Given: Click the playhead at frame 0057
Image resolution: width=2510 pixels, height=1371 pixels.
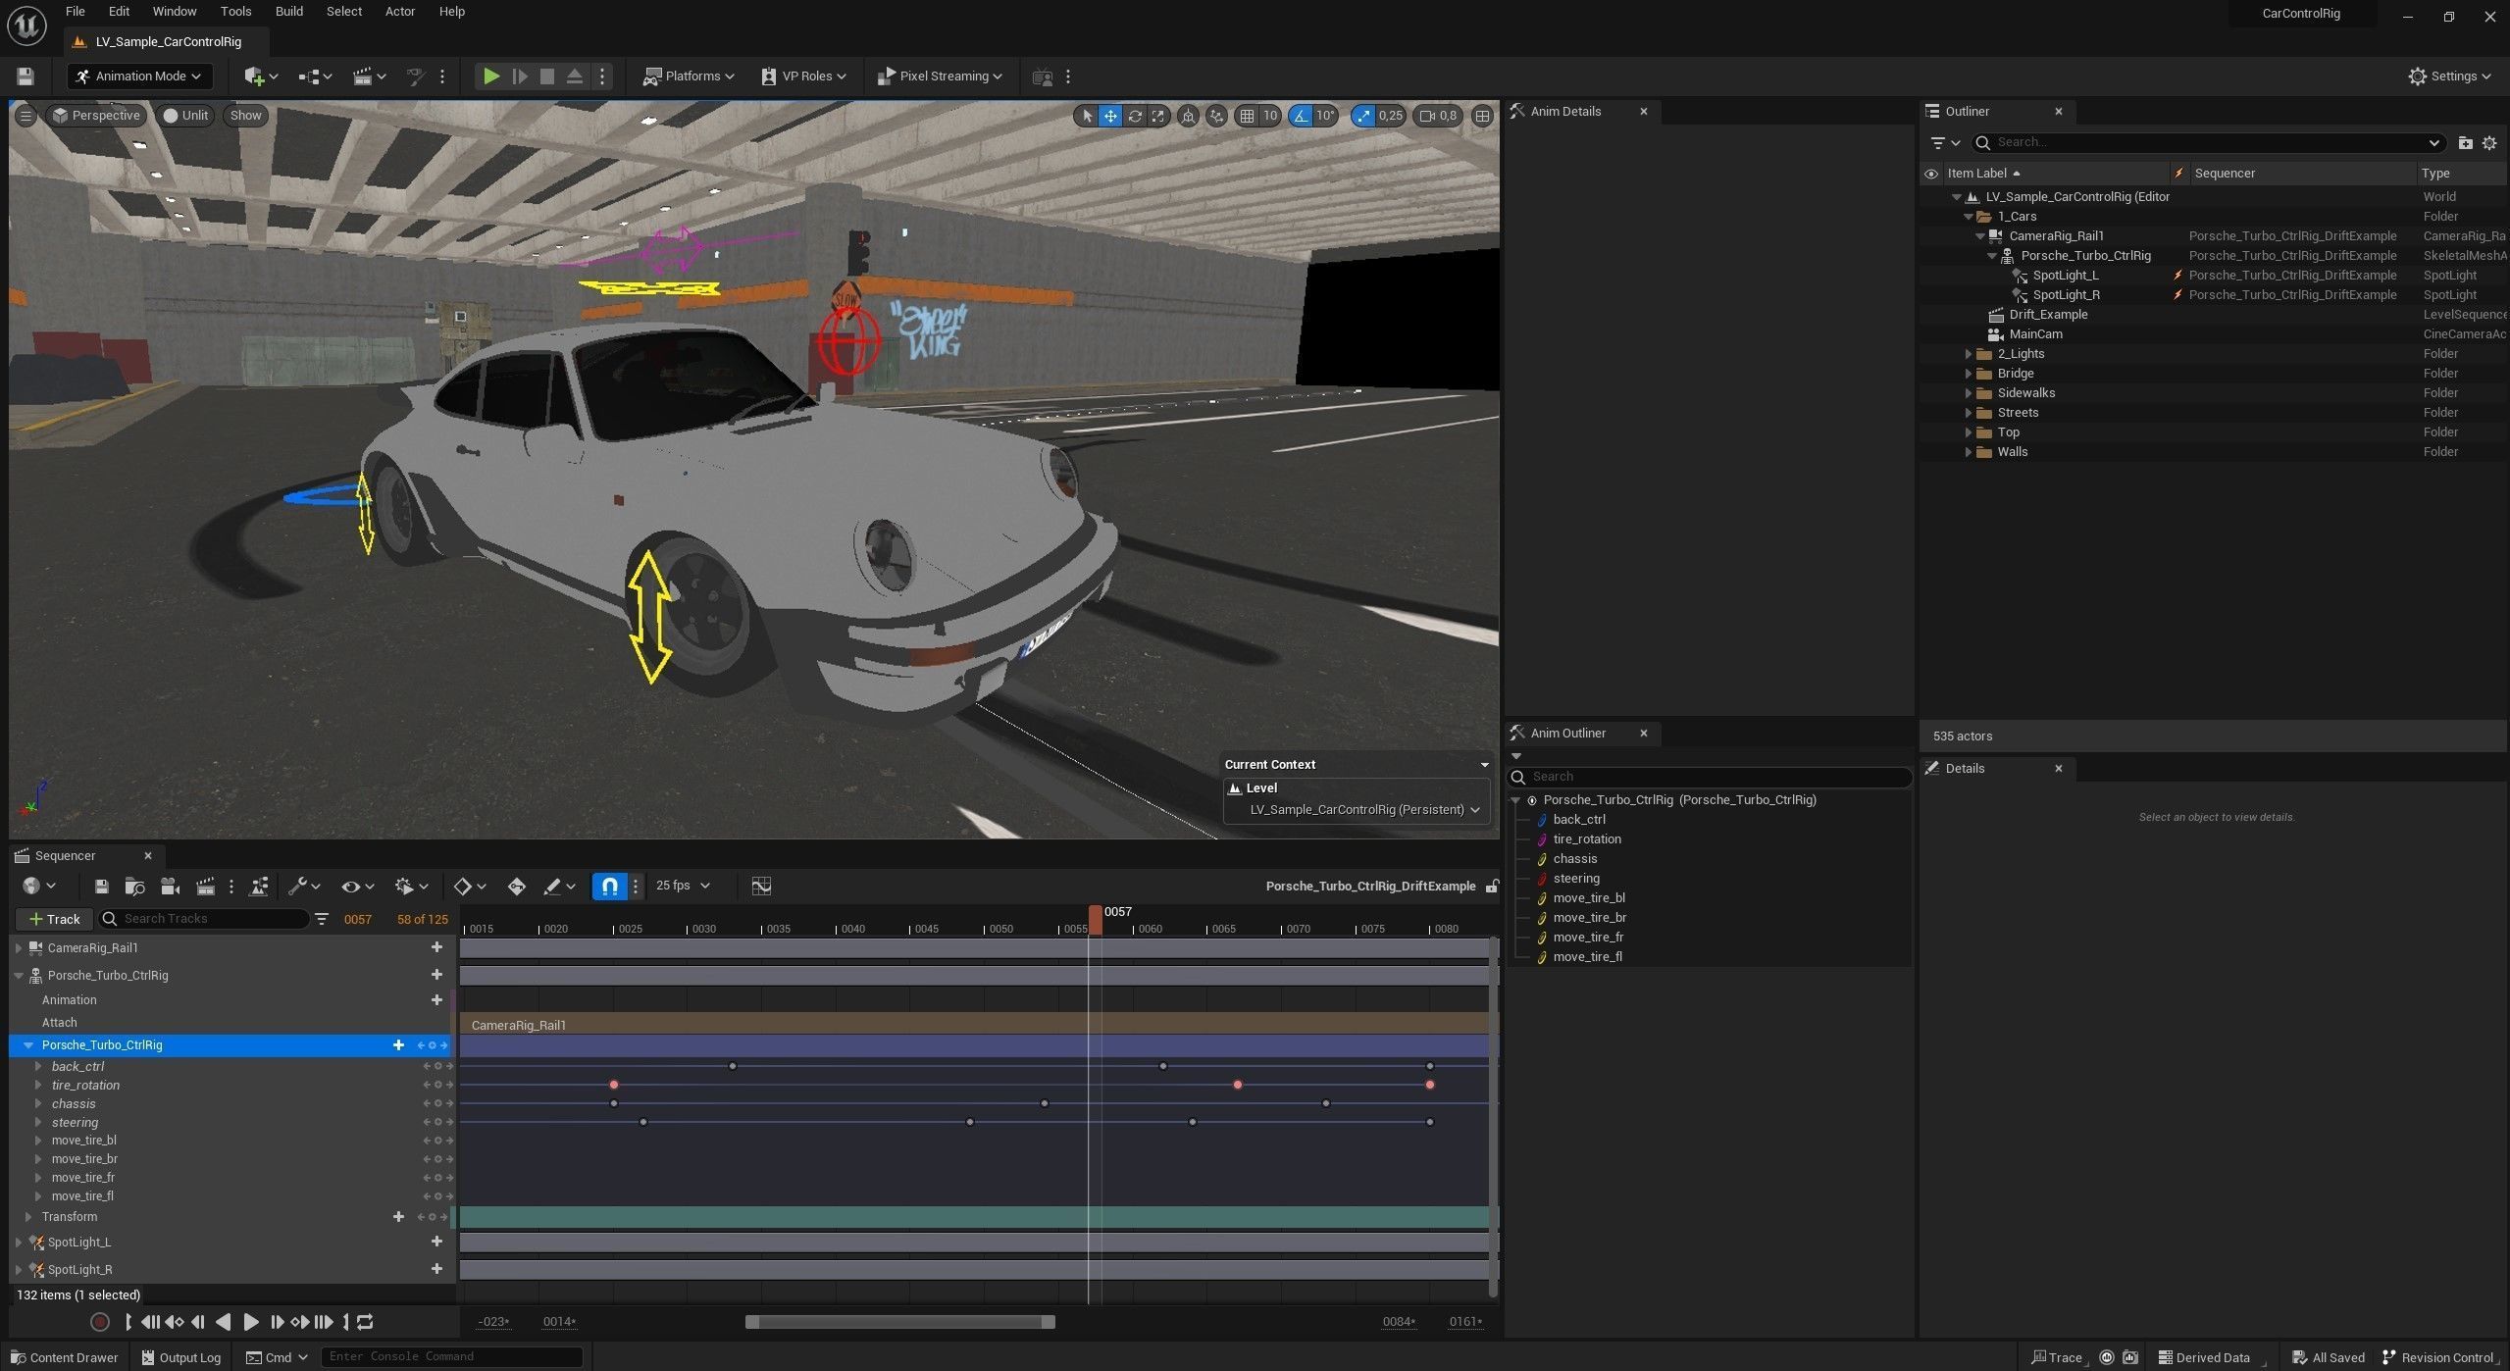Looking at the screenshot, I should 1095,919.
